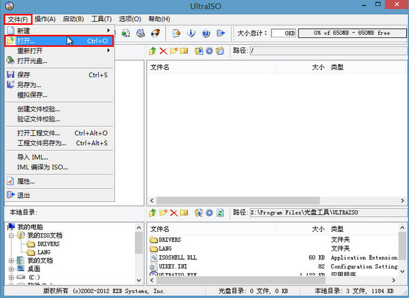This screenshot has width=409, height=298.
Task: Create new folder in local pane toolbar
Action: [x=163, y=213]
